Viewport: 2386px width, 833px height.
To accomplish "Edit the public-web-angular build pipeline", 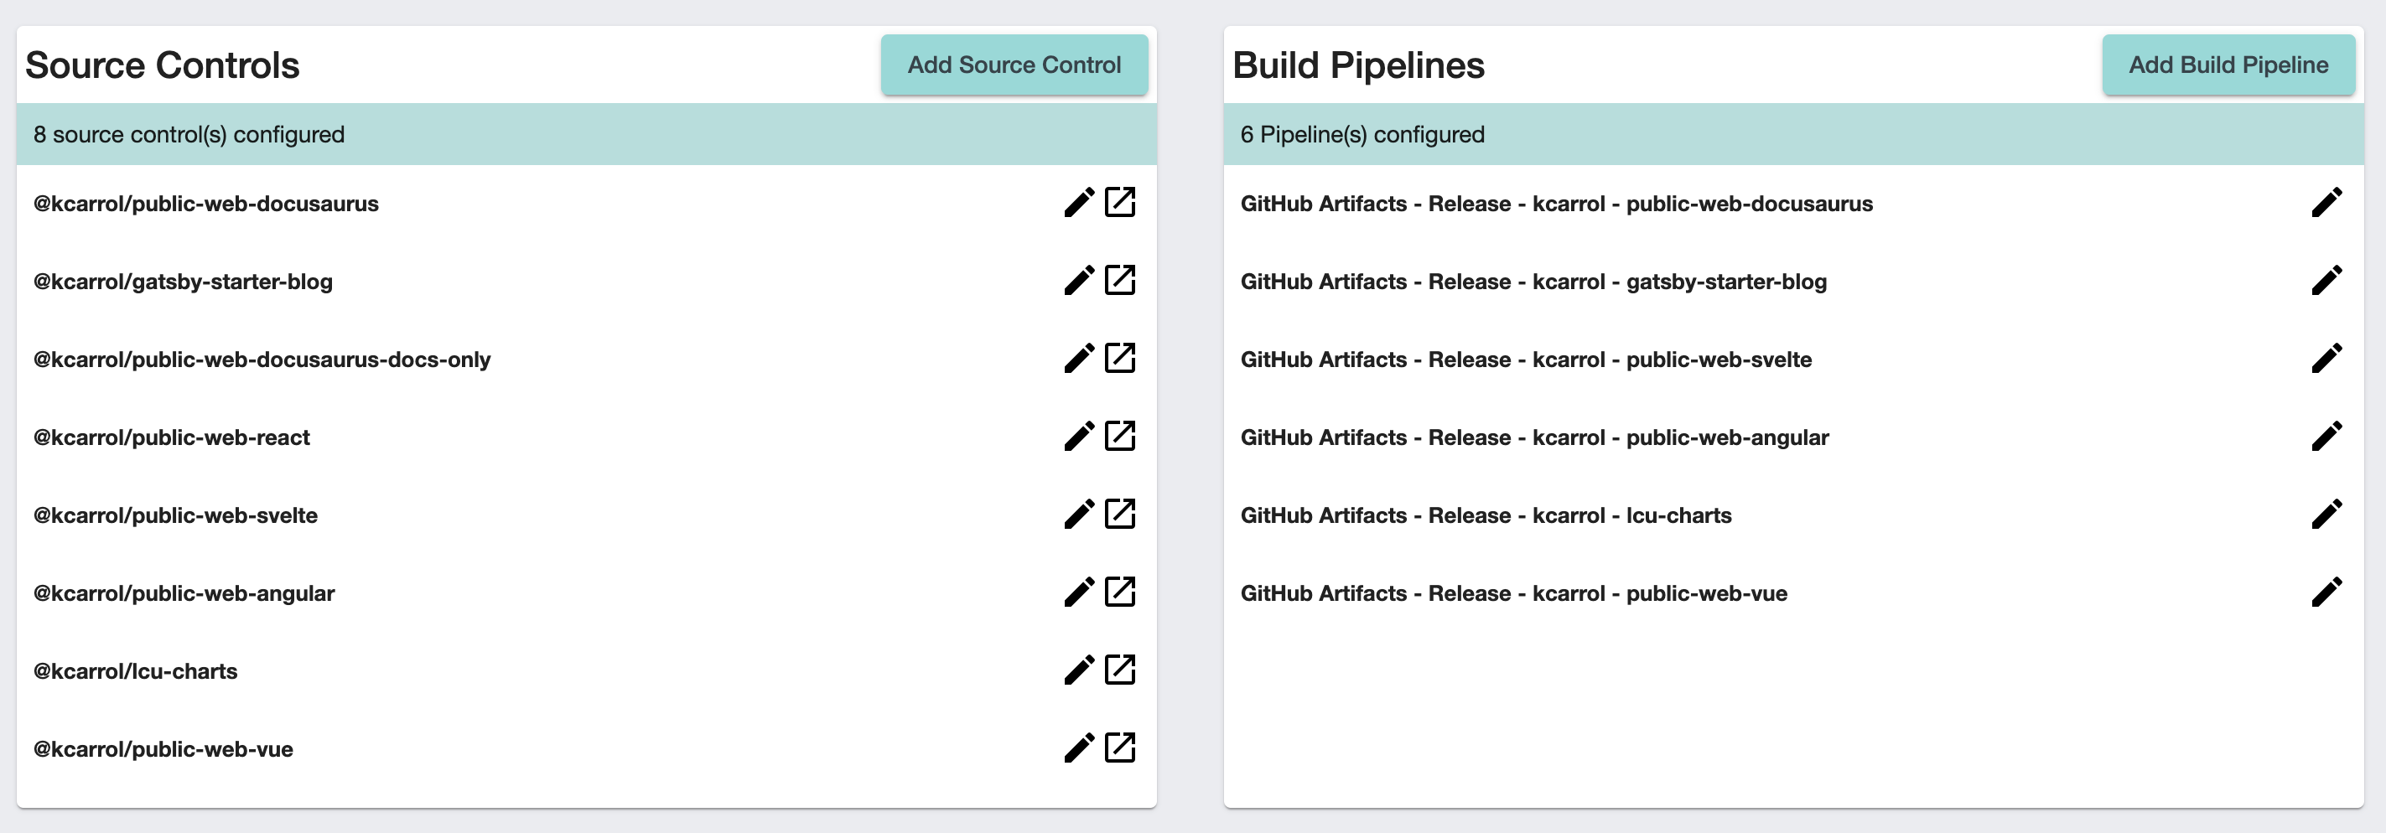I will click(2326, 436).
